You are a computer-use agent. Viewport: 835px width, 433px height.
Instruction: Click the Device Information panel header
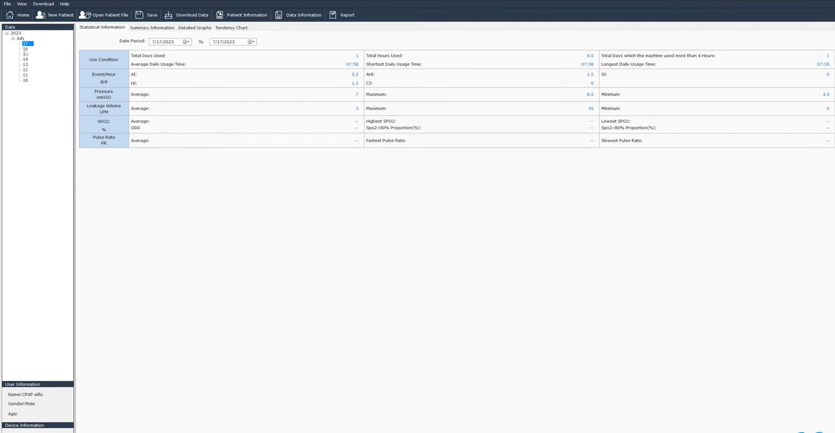(x=38, y=425)
